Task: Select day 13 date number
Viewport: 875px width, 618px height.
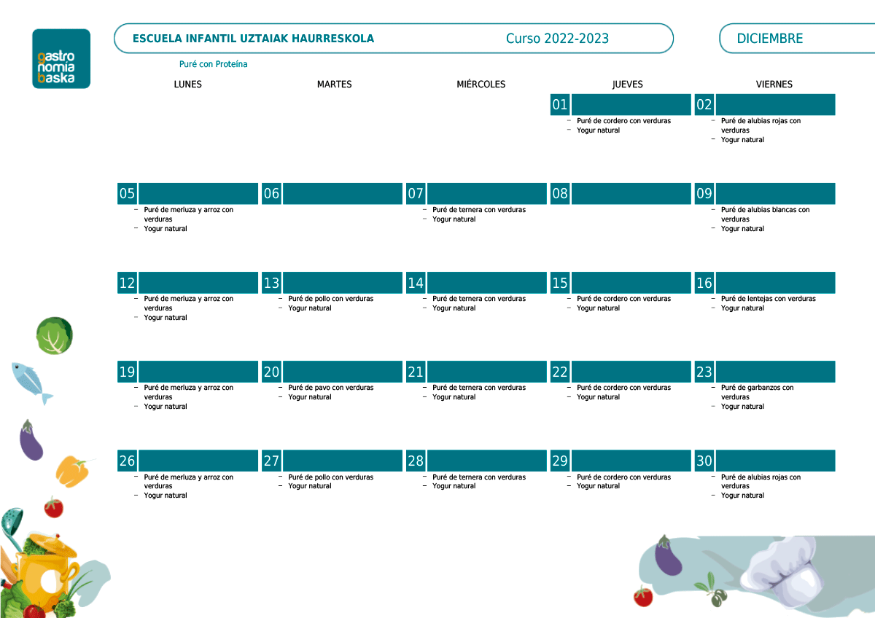Action: (271, 283)
